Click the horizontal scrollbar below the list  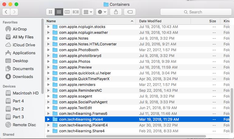tap(126, 136)
